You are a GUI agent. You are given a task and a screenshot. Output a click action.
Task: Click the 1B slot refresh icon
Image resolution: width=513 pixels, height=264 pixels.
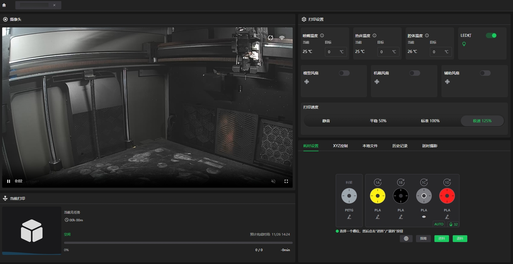coord(401,183)
